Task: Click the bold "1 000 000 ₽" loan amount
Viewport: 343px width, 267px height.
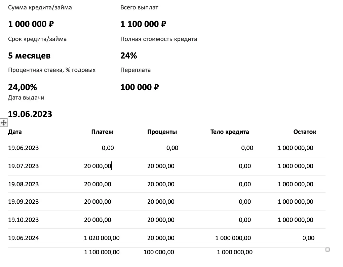Action: (x=31, y=24)
